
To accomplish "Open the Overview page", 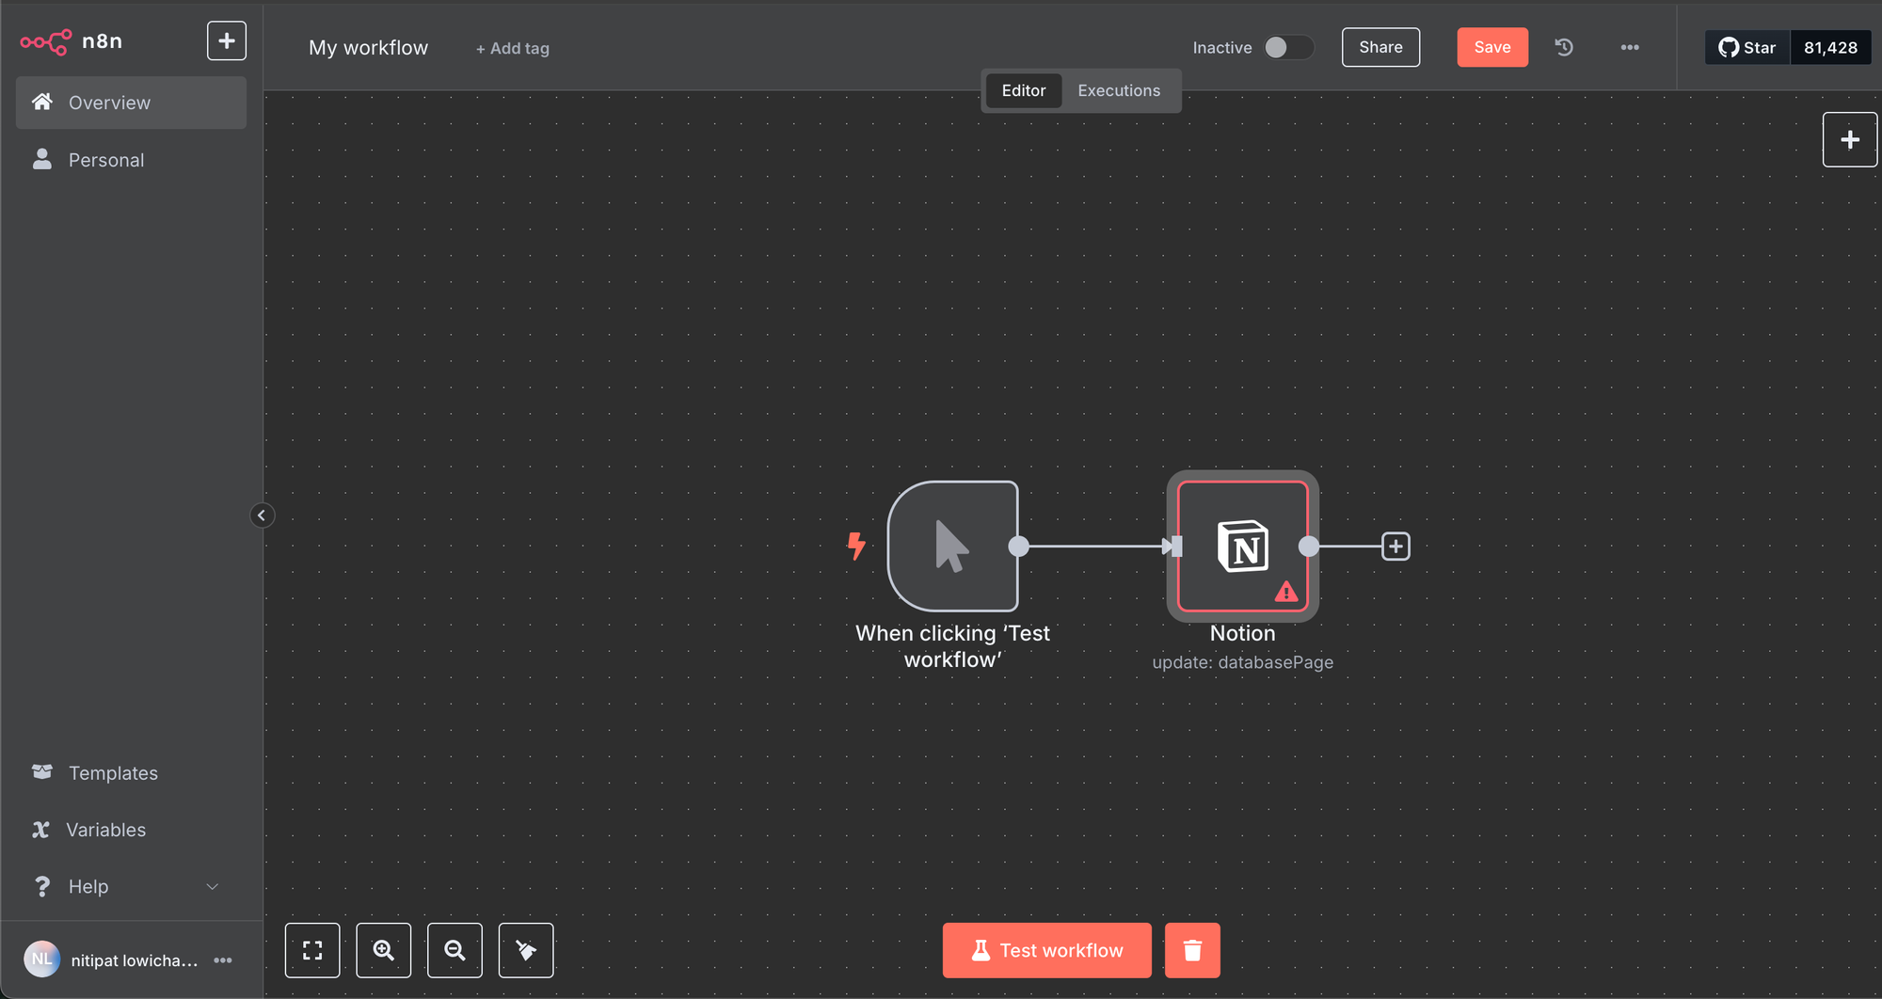I will [x=131, y=103].
